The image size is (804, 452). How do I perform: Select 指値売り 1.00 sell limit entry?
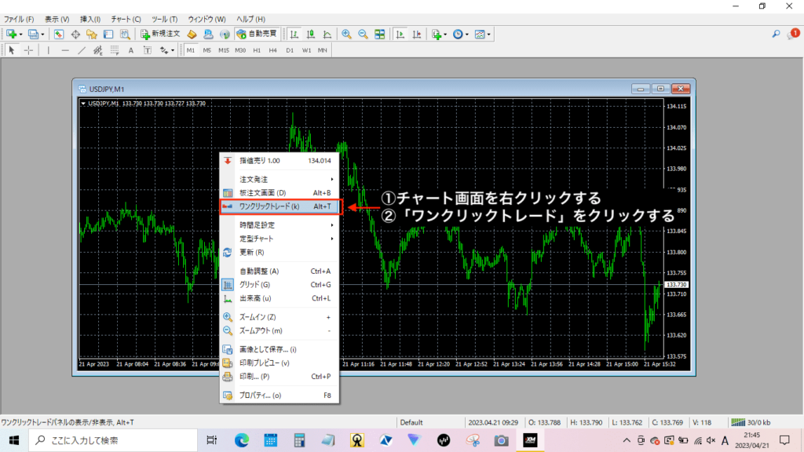click(x=280, y=161)
